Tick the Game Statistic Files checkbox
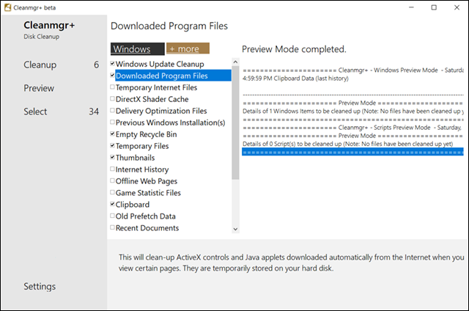 click(112, 192)
